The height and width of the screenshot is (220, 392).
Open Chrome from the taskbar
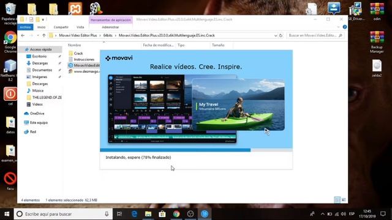click(x=176, y=214)
